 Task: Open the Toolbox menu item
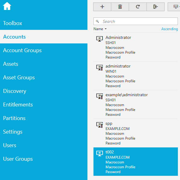tap(13, 23)
